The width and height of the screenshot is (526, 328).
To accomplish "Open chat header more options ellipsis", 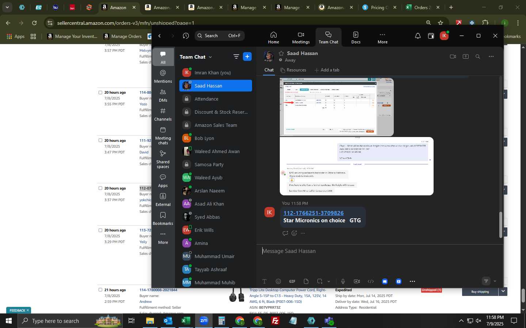I will pyautogui.click(x=491, y=56).
